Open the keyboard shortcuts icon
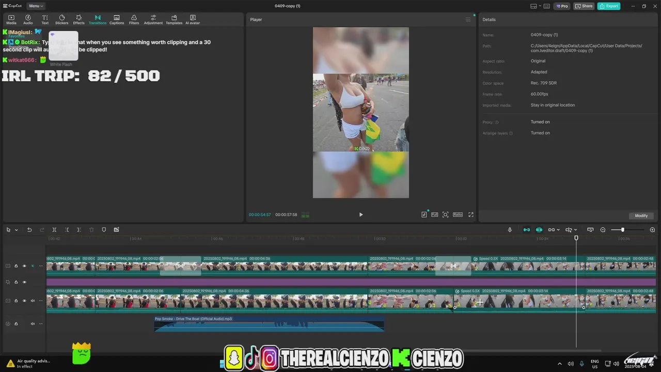 coord(547,6)
